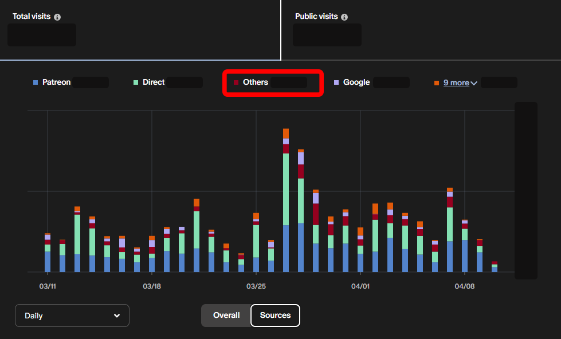Select the Public visits panel
Image resolution: width=561 pixels, height=339 pixels.
[421, 30]
